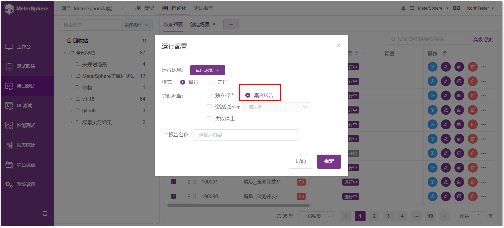This screenshot has height=228, width=504.
Task: Go to 接口测试 sidebar module
Action: [x=27, y=86]
